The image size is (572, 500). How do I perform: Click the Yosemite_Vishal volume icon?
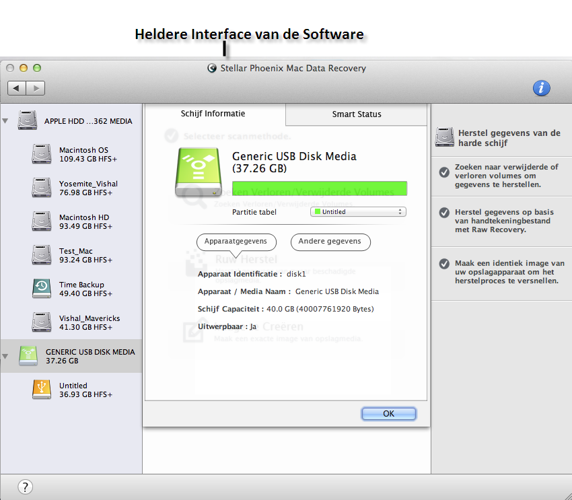pyautogui.click(x=41, y=188)
